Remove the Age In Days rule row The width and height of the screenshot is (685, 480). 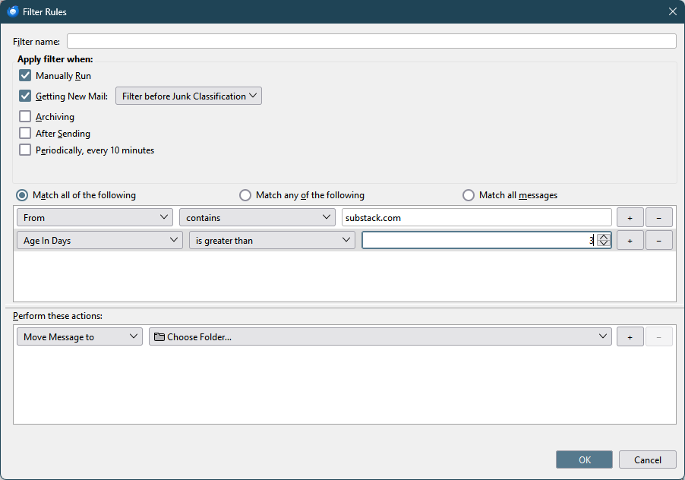[658, 240]
